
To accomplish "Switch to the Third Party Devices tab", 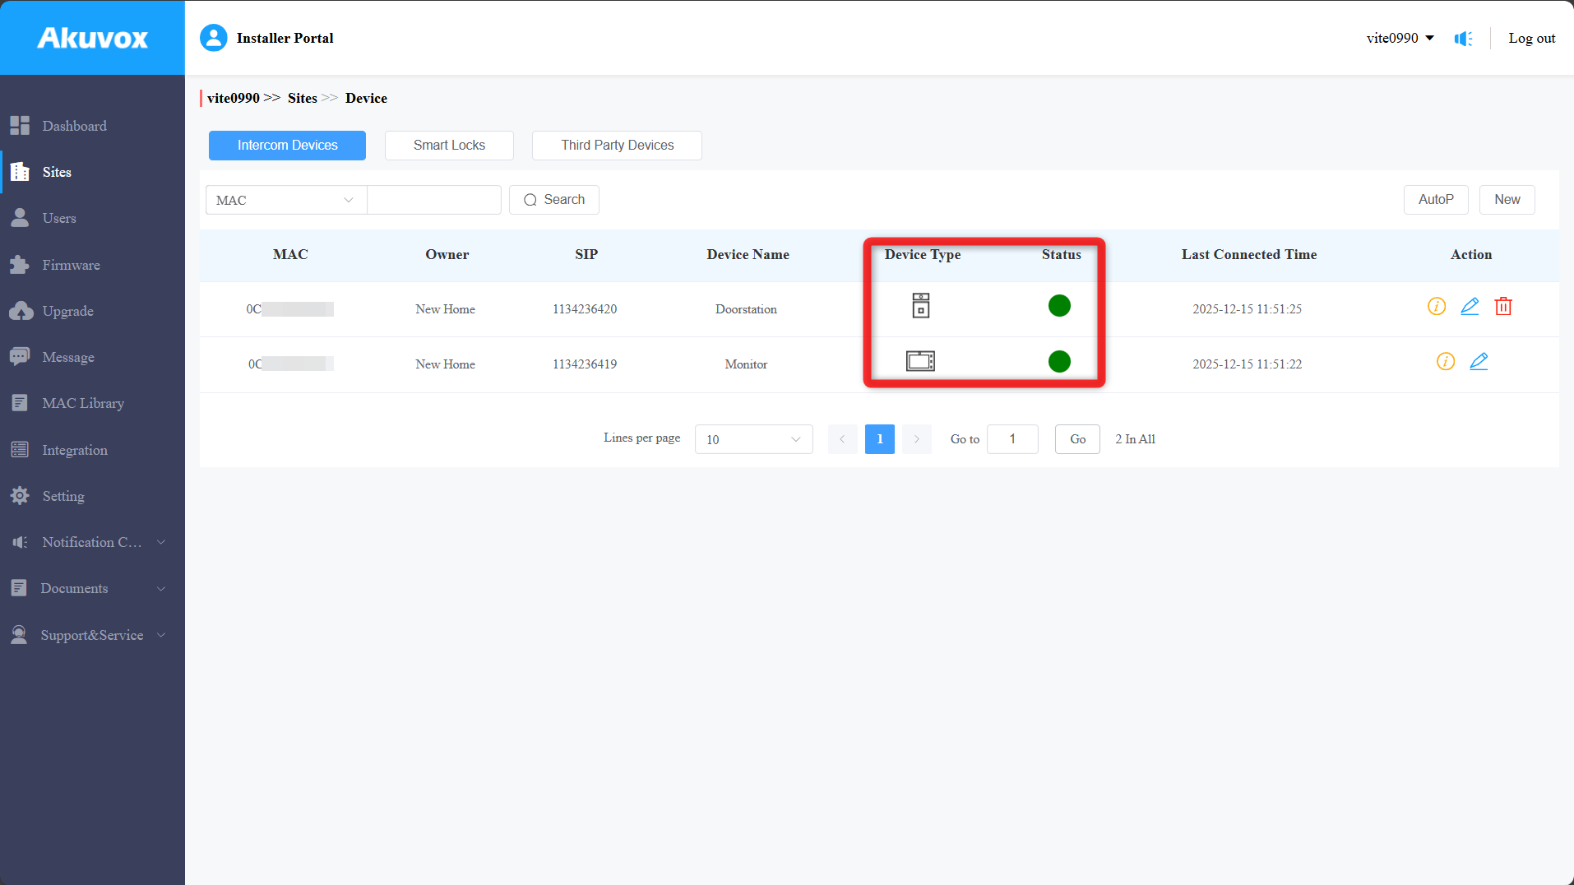I will click(x=617, y=146).
